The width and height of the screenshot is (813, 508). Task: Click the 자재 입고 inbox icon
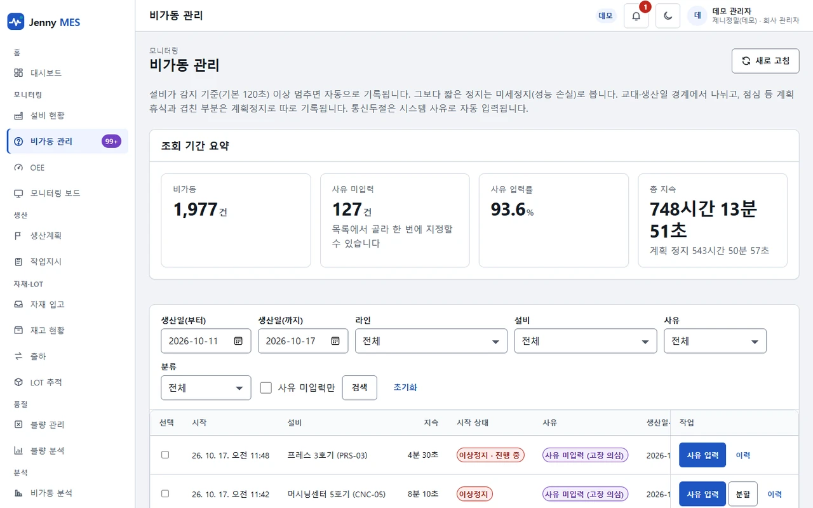click(18, 304)
